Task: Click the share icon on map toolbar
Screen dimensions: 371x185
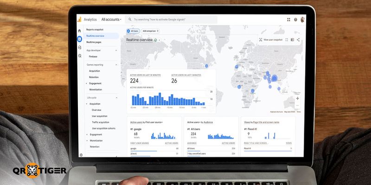Action: point(298,40)
